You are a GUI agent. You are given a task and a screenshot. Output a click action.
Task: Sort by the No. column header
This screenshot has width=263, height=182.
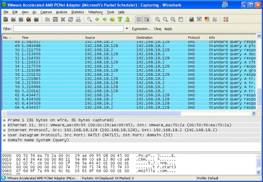(11, 38)
